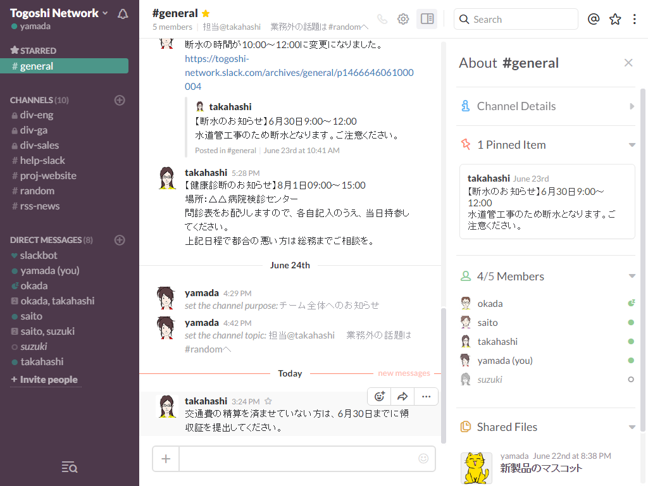Select the general channel in Starred
648x486 pixels.
tap(64, 66)
